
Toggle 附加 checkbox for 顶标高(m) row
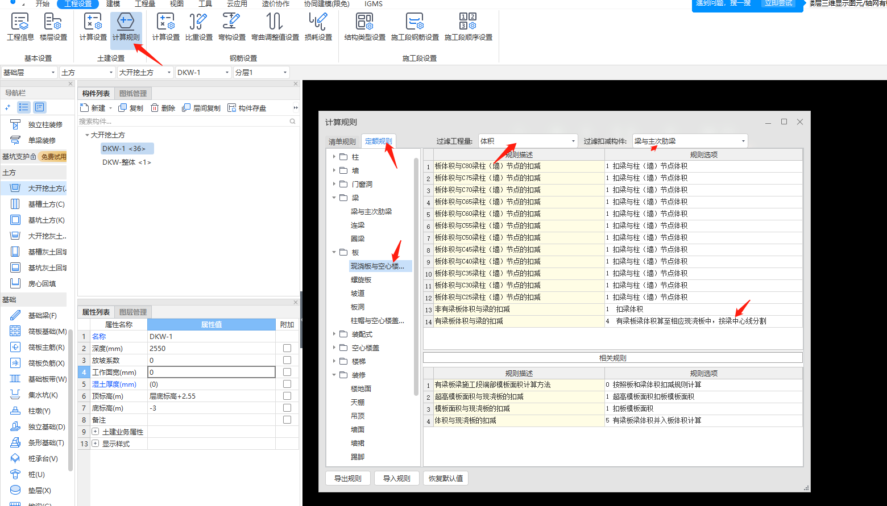(x=287, y=396)
